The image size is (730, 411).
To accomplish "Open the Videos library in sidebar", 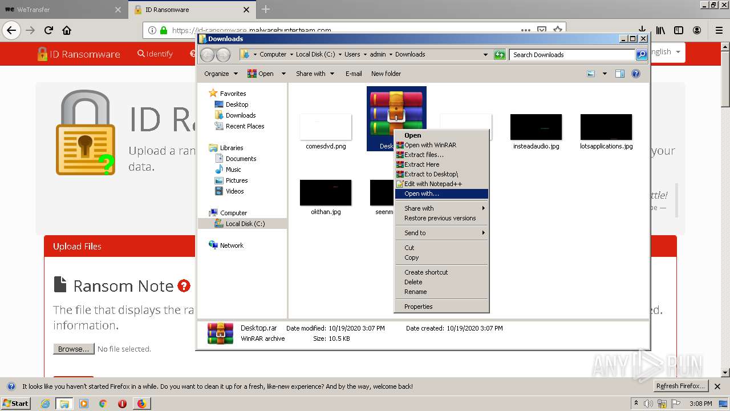I will 234,191.
